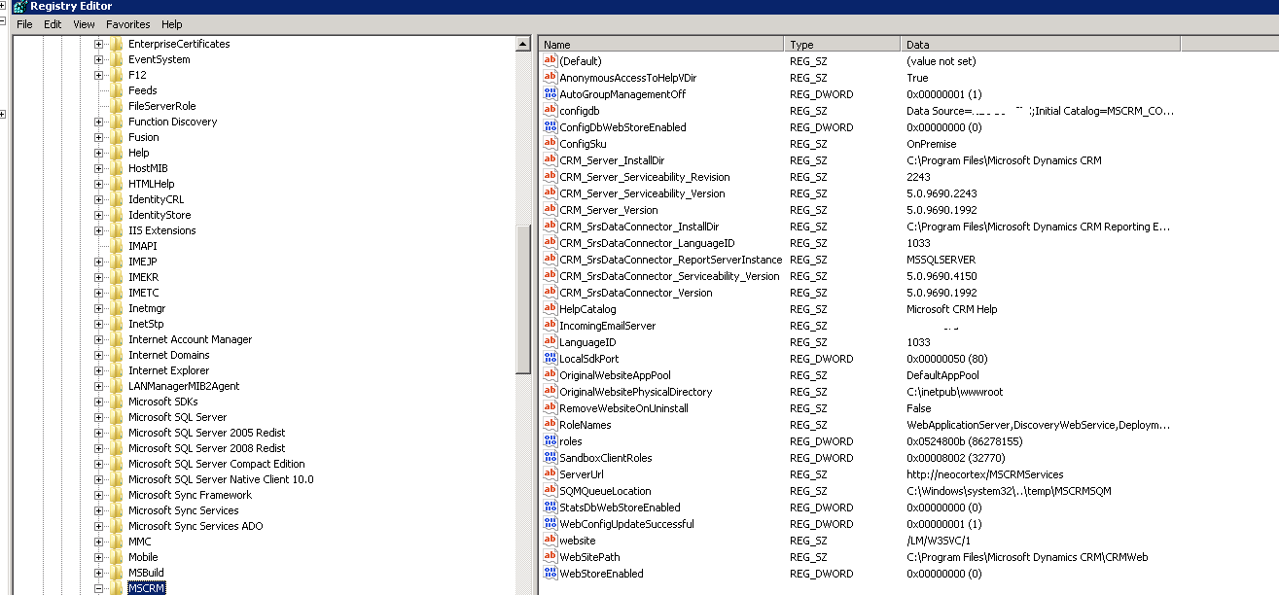This screenshot has width=1279, height=595.
Task: Collapse the MSCRM key
Action: [x=98, y=588]
